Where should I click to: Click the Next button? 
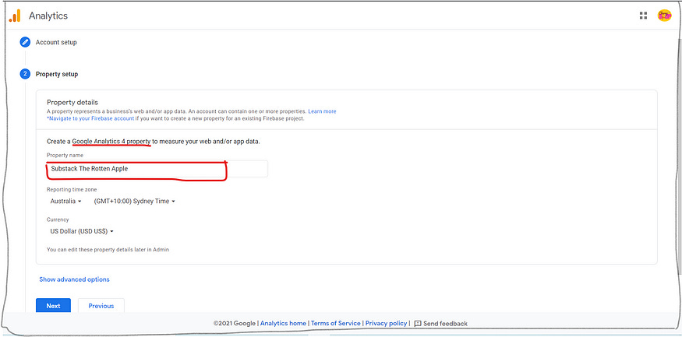tap(54, 306)
